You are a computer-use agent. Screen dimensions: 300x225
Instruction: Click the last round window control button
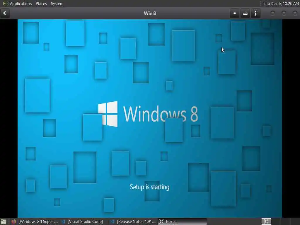click(x=295, y=13)
